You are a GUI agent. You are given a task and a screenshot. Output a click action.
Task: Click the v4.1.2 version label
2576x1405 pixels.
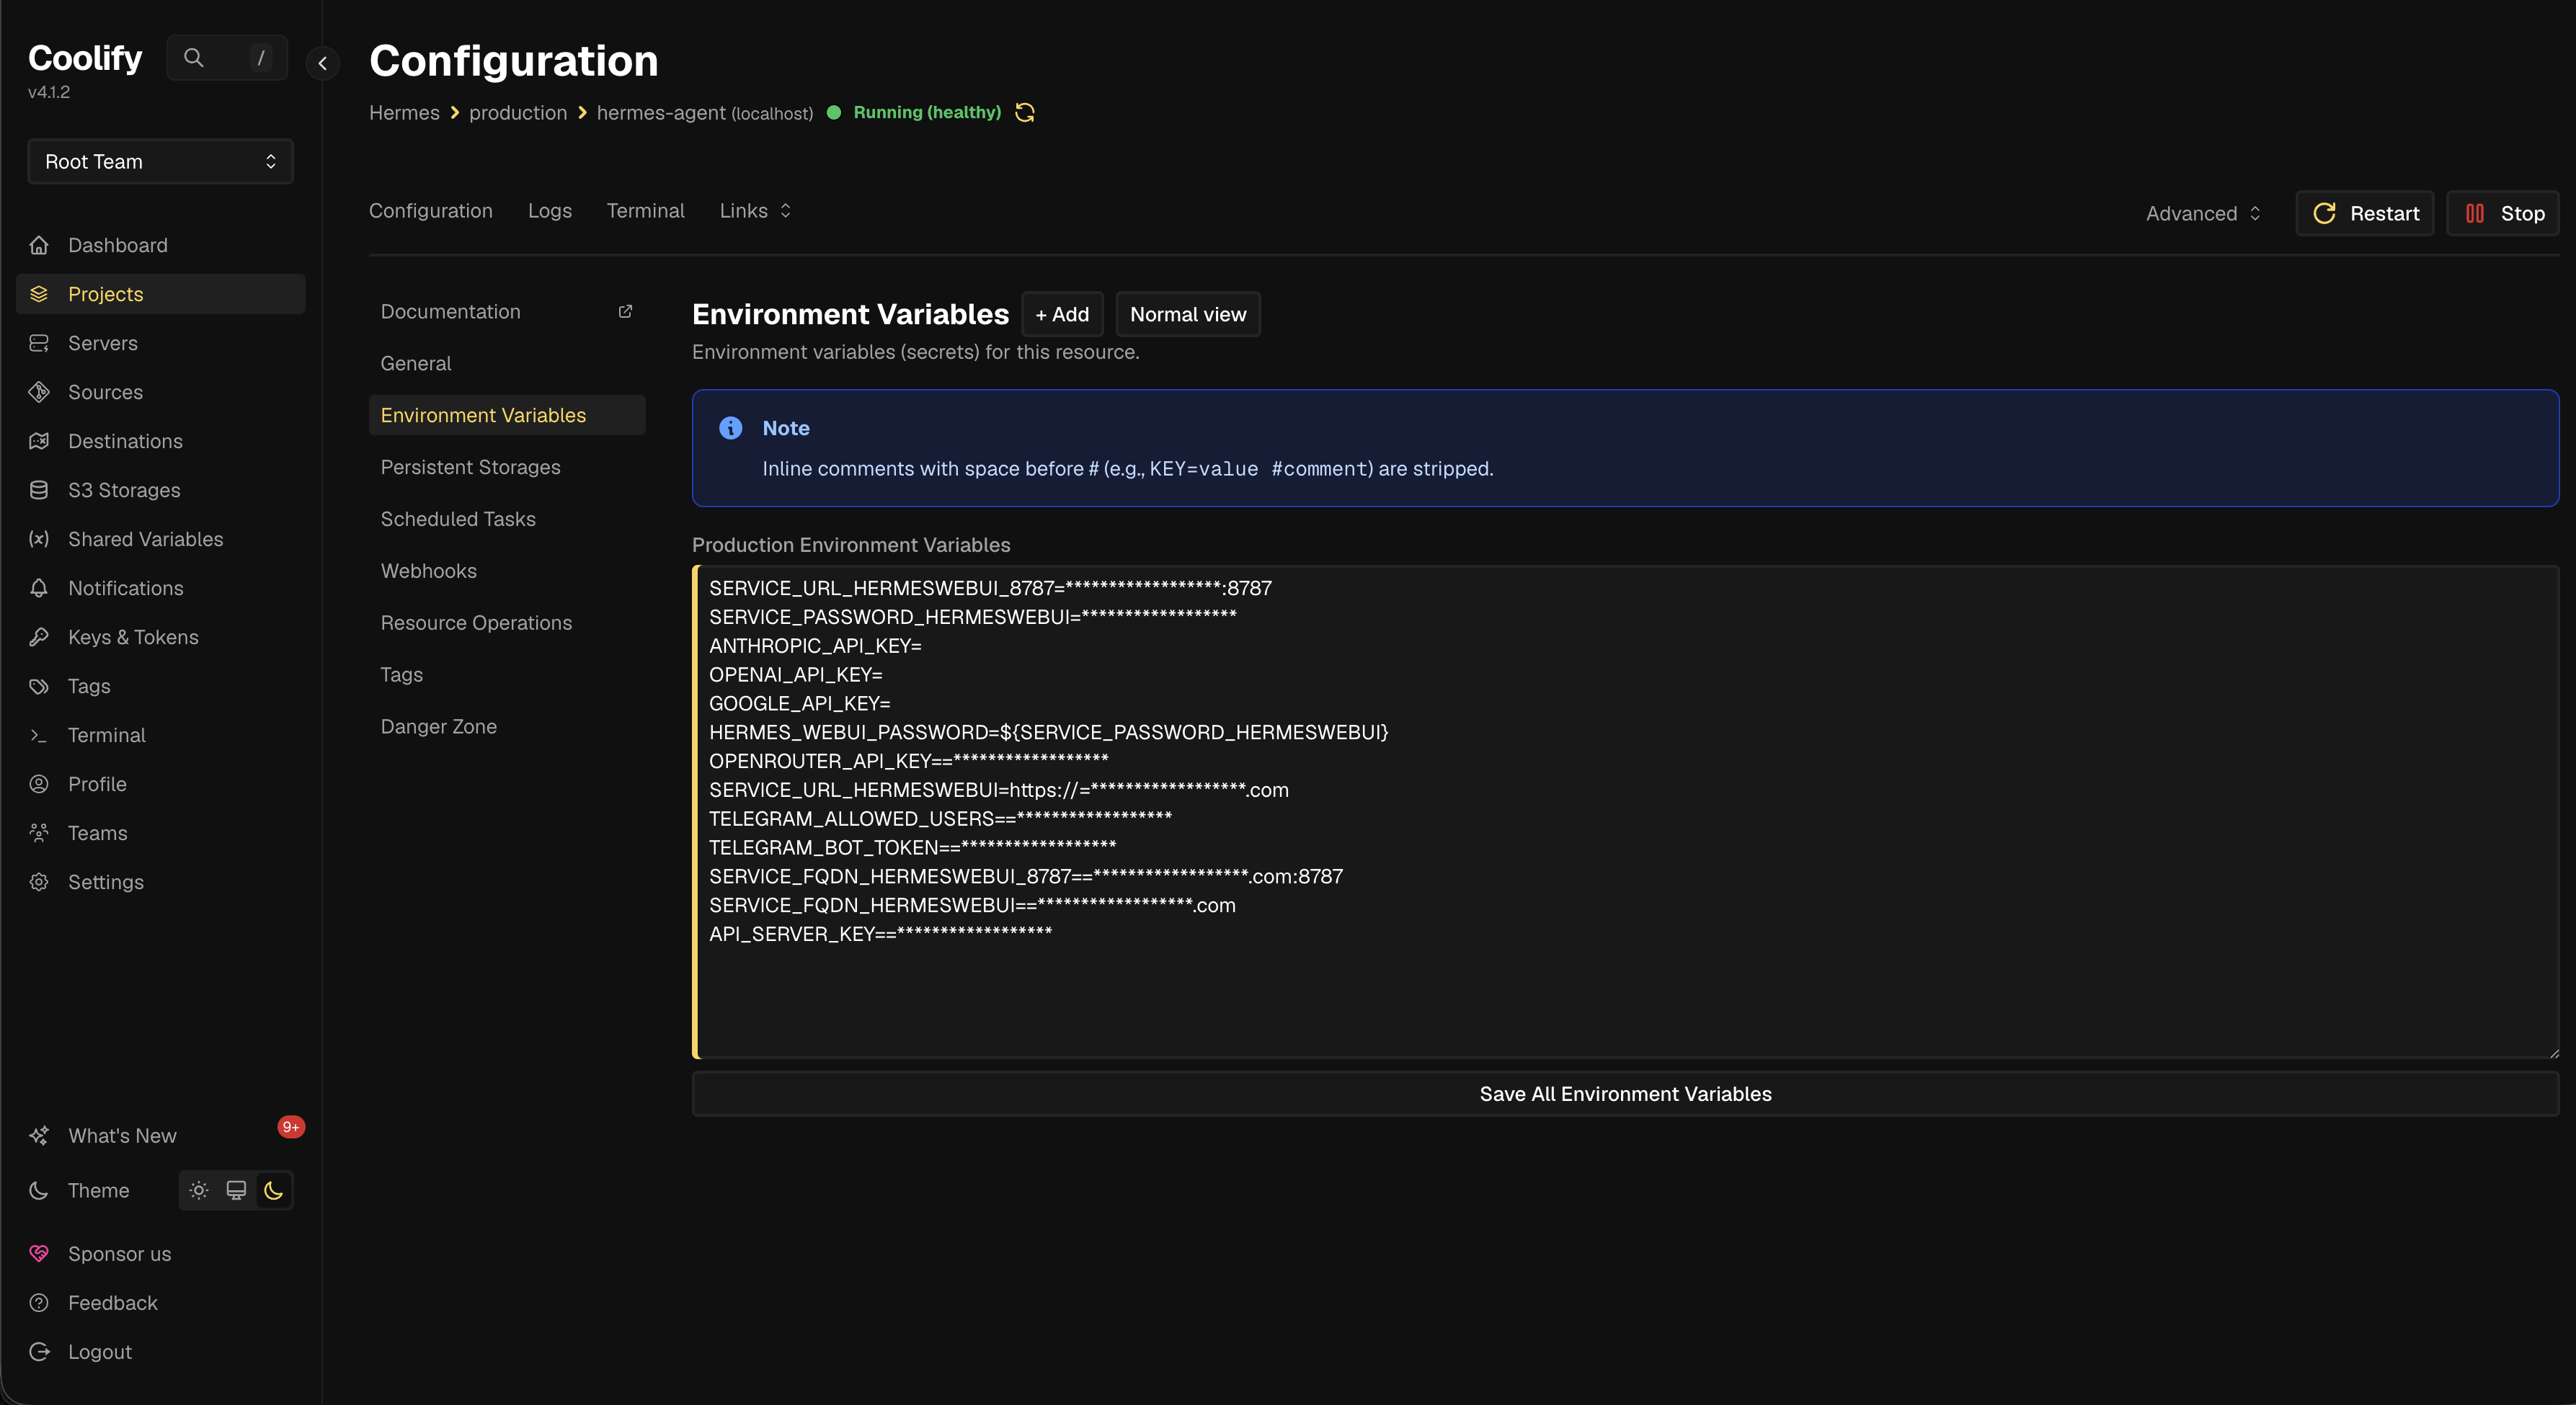pos(49,92)
